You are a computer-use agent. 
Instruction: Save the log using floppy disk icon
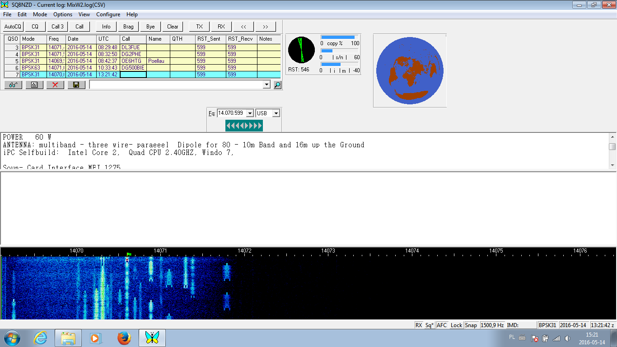pos(76,85)
